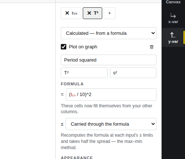Click the chevron of the uncertainty method dropdown

tap(153, 124)
